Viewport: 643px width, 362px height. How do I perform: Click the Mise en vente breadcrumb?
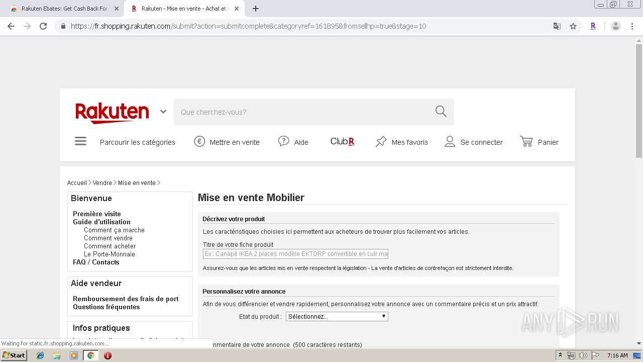click(137, 183)
